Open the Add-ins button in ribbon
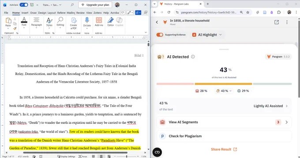Image resolution: width=300 pixels, height=158 pixels. point(99,22)
